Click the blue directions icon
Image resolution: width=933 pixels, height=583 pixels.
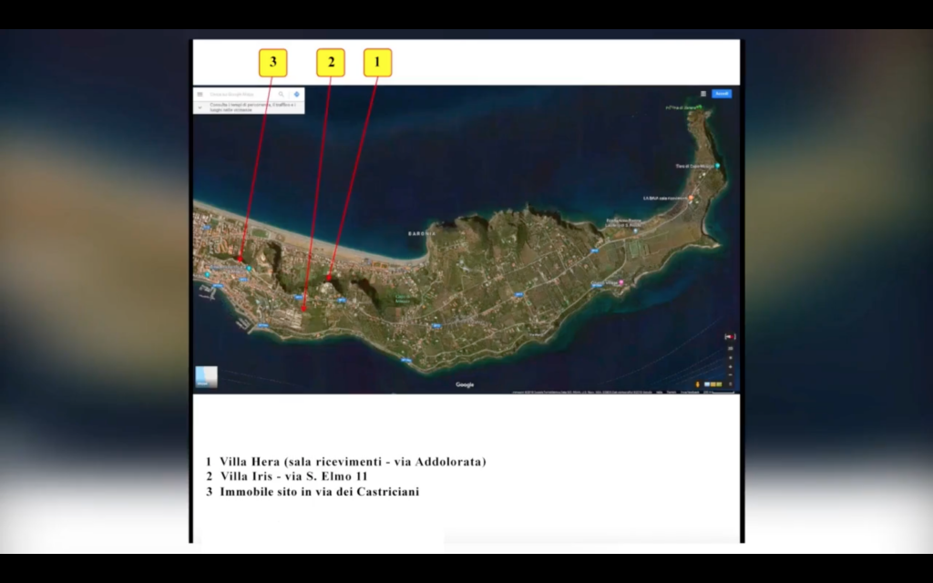point(296,94)
